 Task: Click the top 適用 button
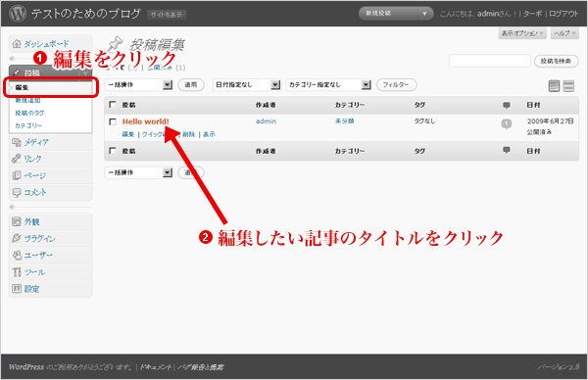click(191, 84)
